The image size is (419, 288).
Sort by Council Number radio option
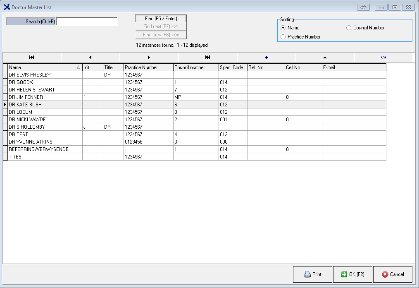coord(349,28)
